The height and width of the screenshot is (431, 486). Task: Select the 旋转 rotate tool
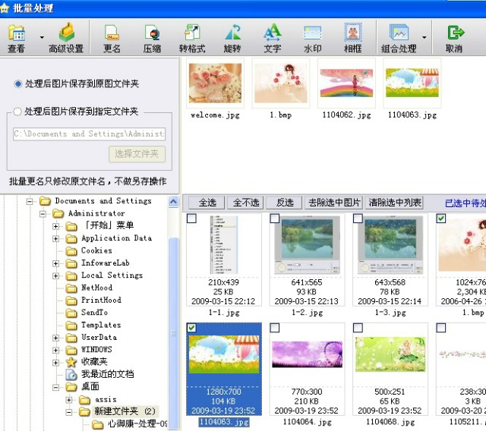(x=232, y=39)
